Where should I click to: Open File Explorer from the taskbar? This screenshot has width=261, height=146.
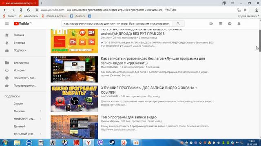coord(17,142)
